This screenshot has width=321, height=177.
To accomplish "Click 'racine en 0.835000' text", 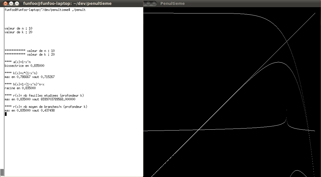I will [x=20, y=88].
